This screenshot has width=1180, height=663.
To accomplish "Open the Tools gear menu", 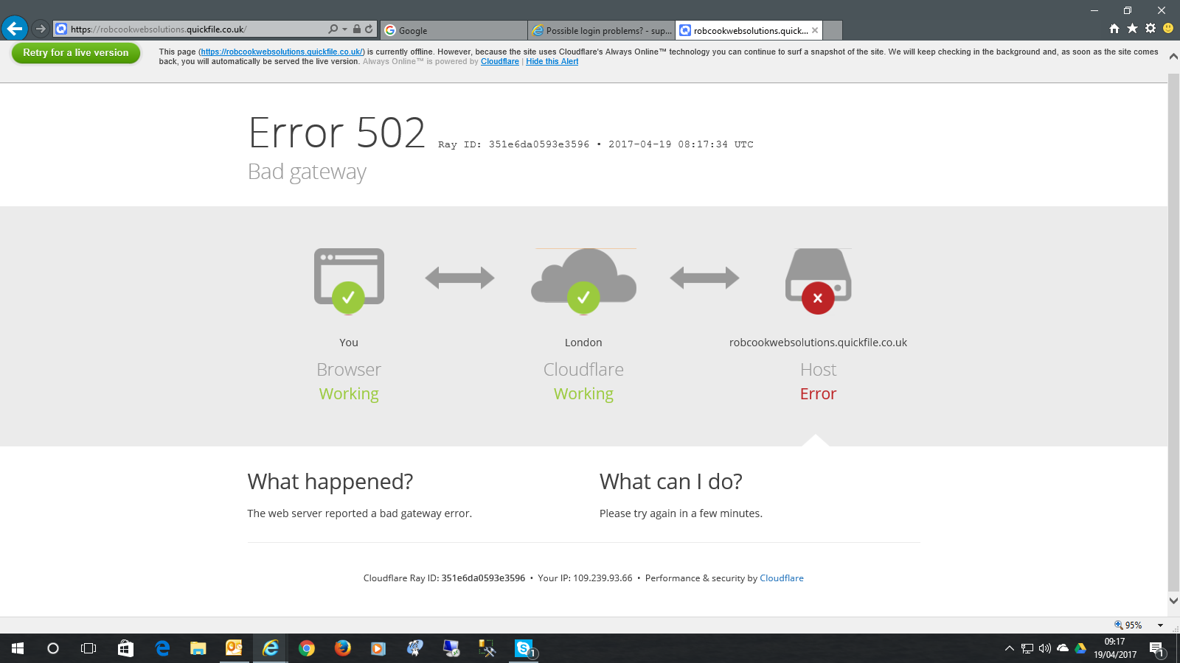I will click(1150, 29).
